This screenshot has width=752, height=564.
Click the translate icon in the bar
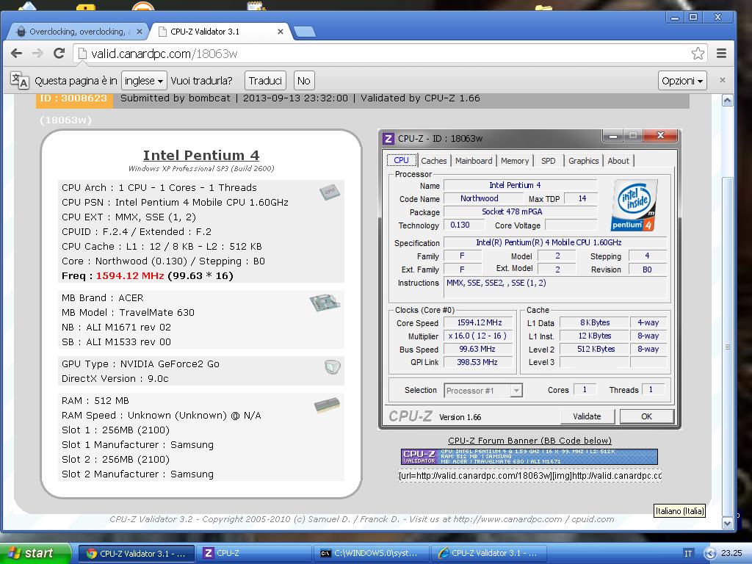[20, 81]
